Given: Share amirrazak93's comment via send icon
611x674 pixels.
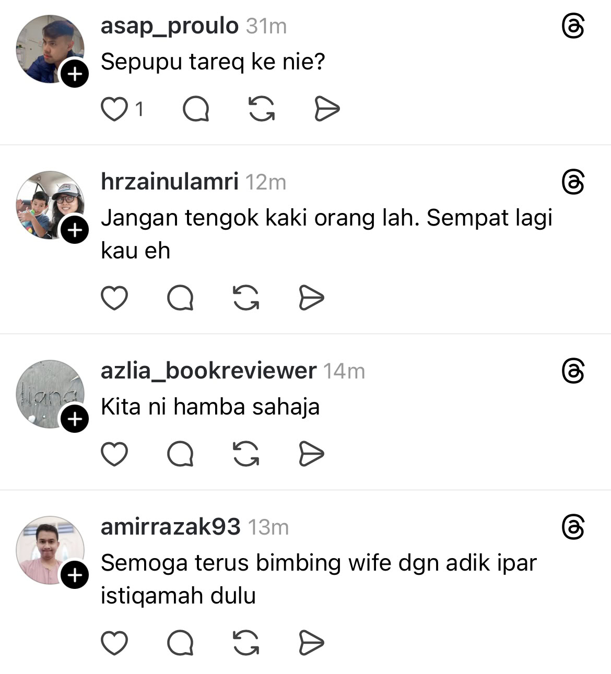Looking at the screenshot, I should pos(311,643).
